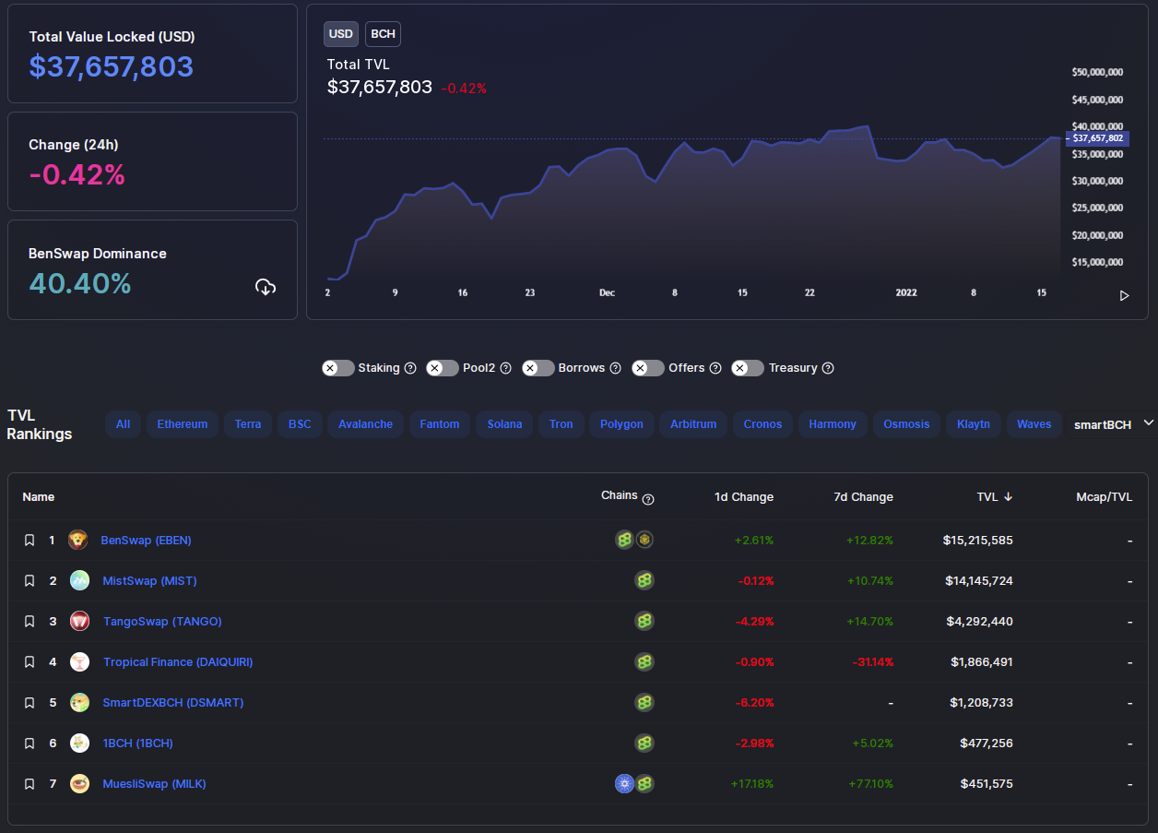
Task: Switch chart denomination to BCH
Action: pos(383,34)
